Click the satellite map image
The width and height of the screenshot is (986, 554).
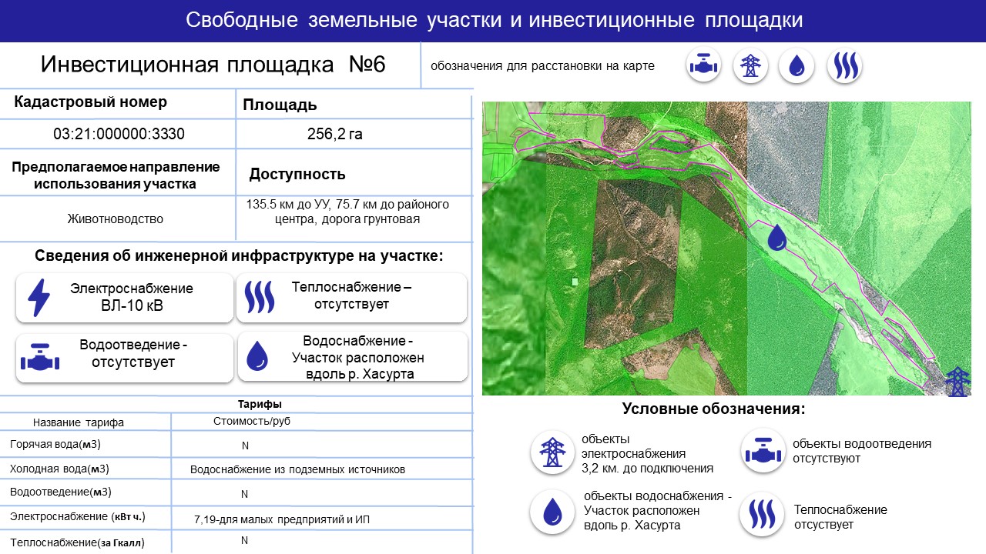click(726, 249)
